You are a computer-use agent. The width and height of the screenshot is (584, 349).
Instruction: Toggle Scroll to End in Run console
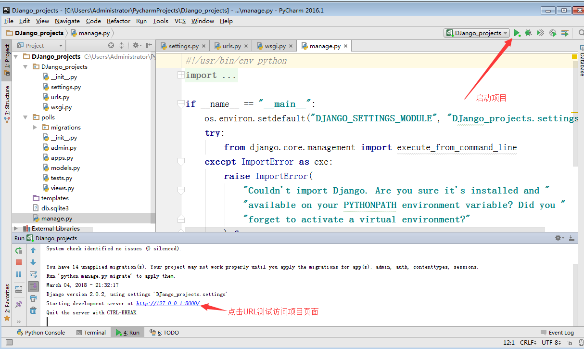tap(33, 286)
